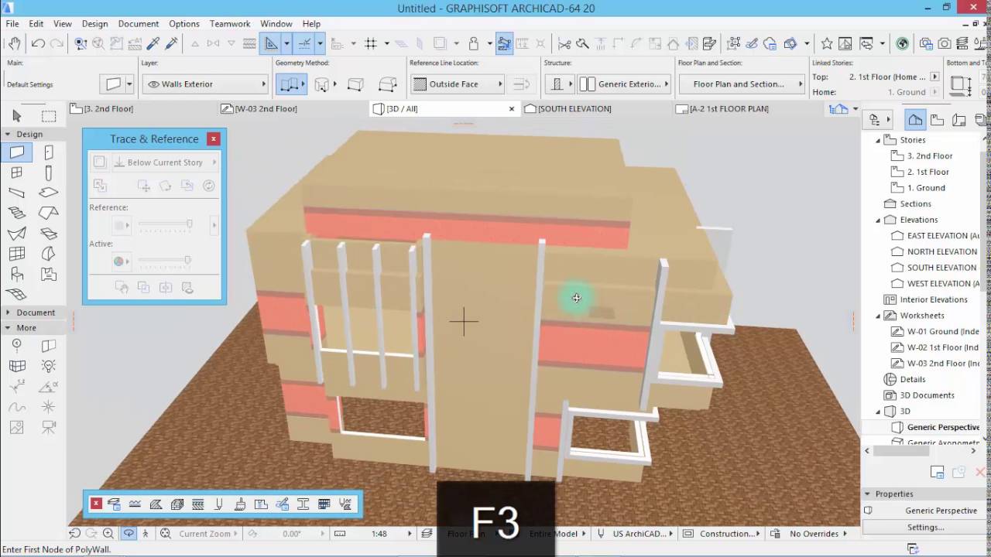
Task: Toggle the Grid Snap icon
Action: click(x=371, y=43)
